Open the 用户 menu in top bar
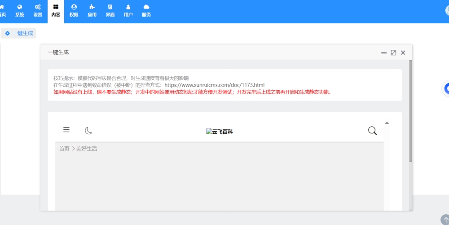The width and height of the screenshot is (449, 225). pyautogui.click(x=128, y=11)
